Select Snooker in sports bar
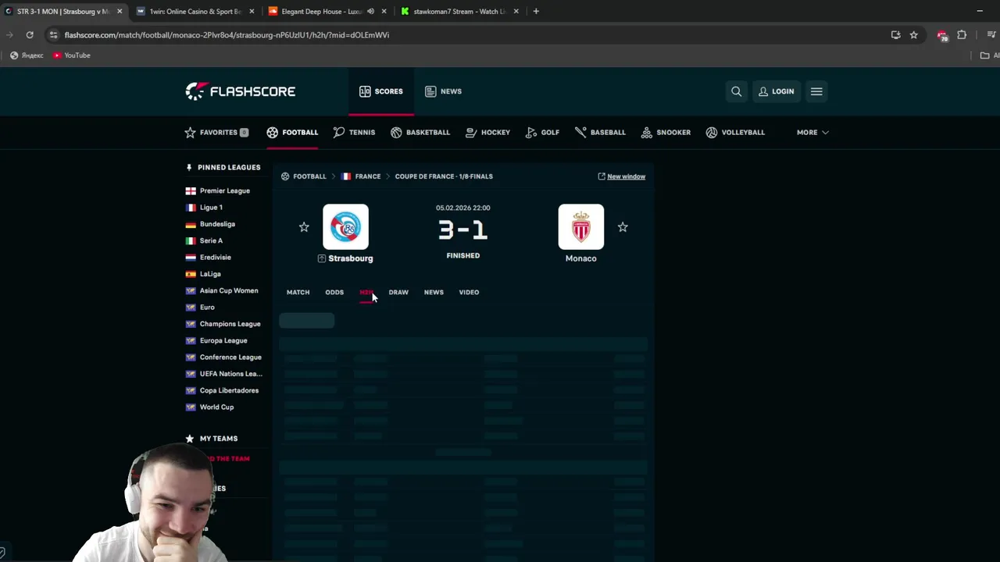 pyautogui.click(x=666, y=133)
